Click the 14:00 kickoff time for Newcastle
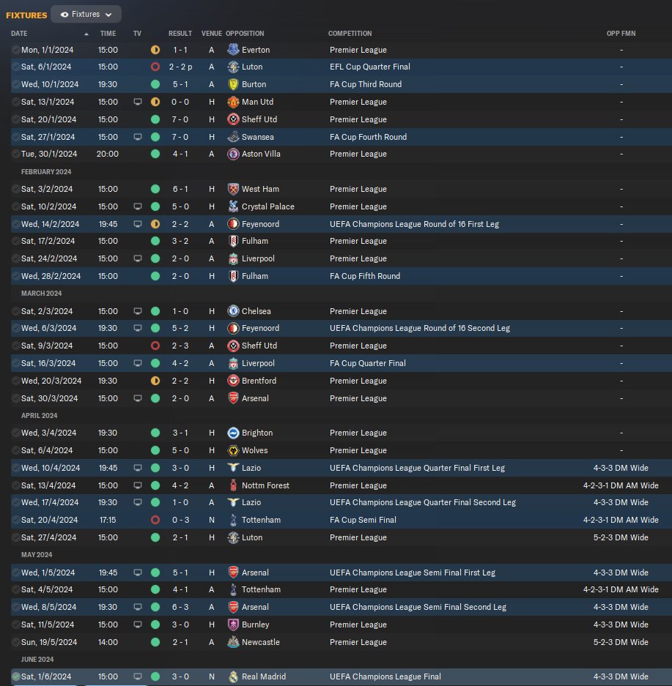The width and height of the screenshot is (672, 686). (108, 642)
